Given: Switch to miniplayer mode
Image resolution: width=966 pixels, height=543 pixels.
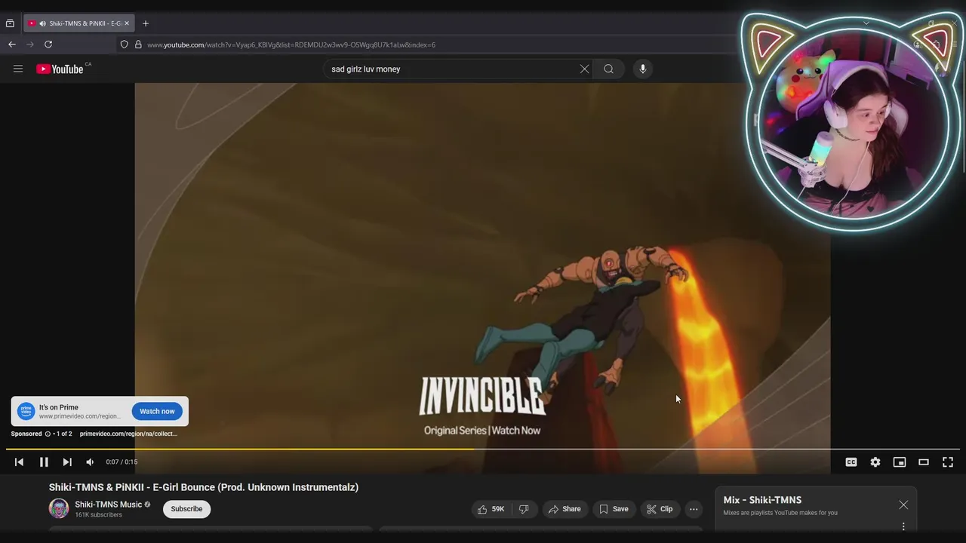Looking at the screenshot, I should pos(900,462).
